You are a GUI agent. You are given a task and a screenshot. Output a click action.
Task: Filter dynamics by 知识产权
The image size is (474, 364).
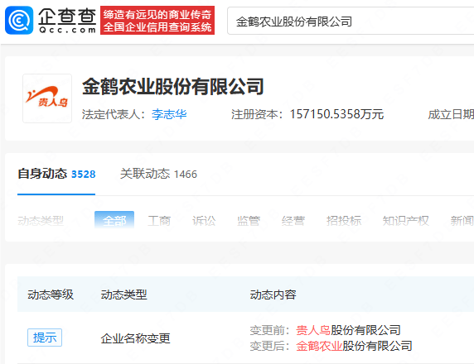pos(406,221)
